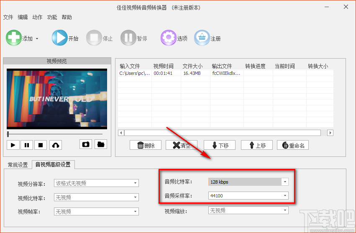Open the 文件 menu
The image size is (356, 233).
point(8,17)
